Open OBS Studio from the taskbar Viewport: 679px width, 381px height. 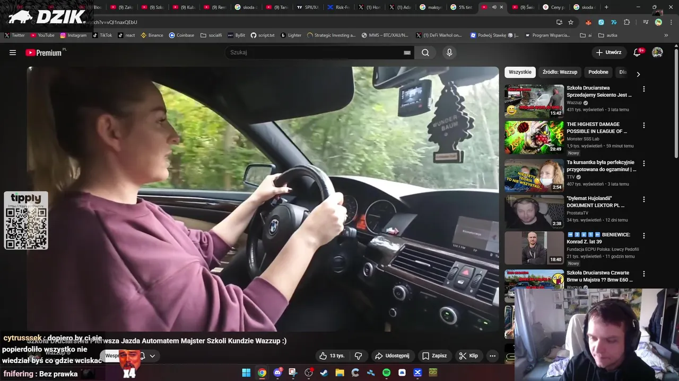(309, 373)
